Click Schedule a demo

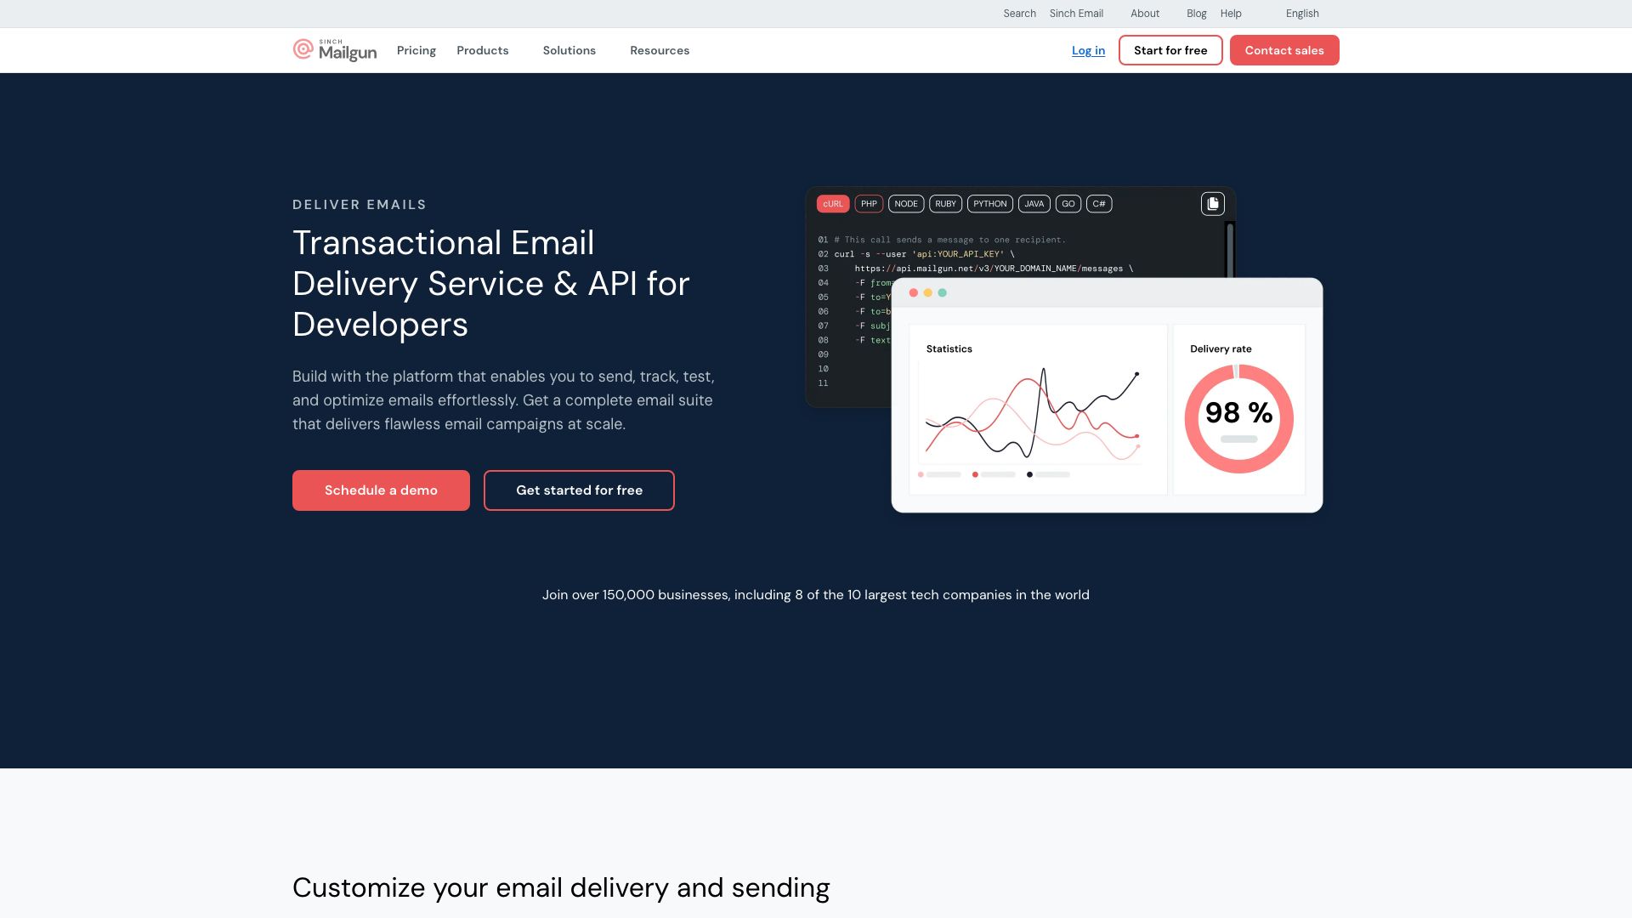pos(380,490)
